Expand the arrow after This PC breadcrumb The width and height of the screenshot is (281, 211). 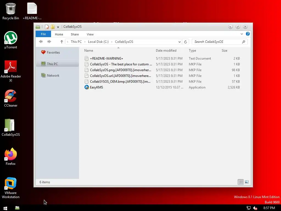coord(85,42)
